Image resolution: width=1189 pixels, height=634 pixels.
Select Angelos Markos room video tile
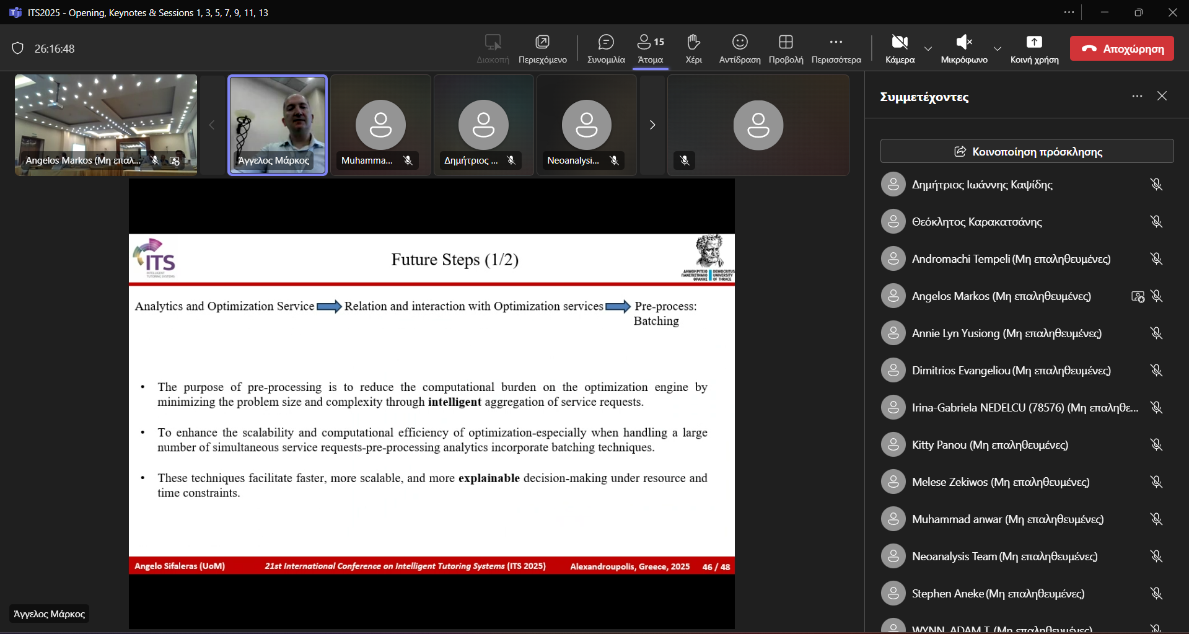tap(106, 125)
